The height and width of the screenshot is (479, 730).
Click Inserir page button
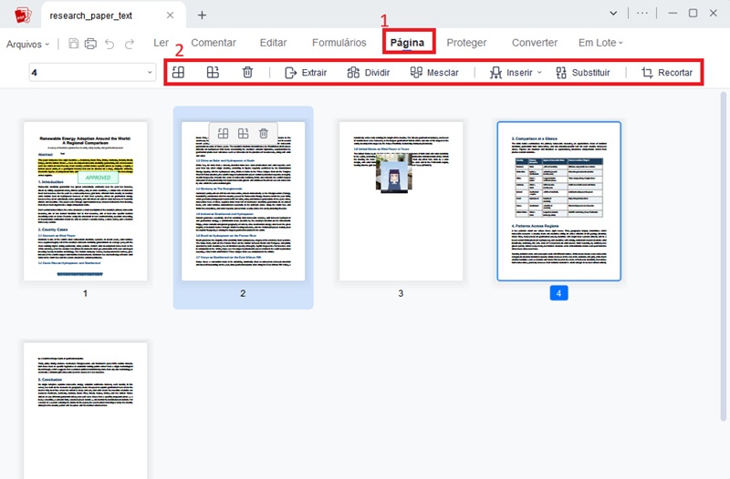pyautogui.click(x=511, y=73)
